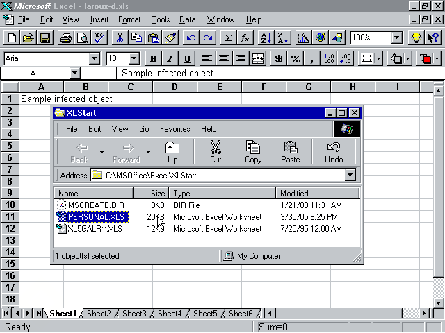Image resolution: width=445 pixels, height=333 pixels.
Task: Expand the Borders palette dropdown arrow
Action: point(378,58)
